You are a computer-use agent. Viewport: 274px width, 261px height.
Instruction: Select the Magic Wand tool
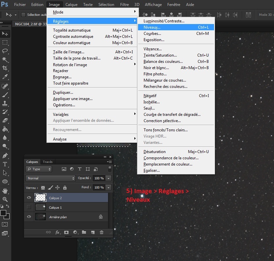click(x=5, y=59)
